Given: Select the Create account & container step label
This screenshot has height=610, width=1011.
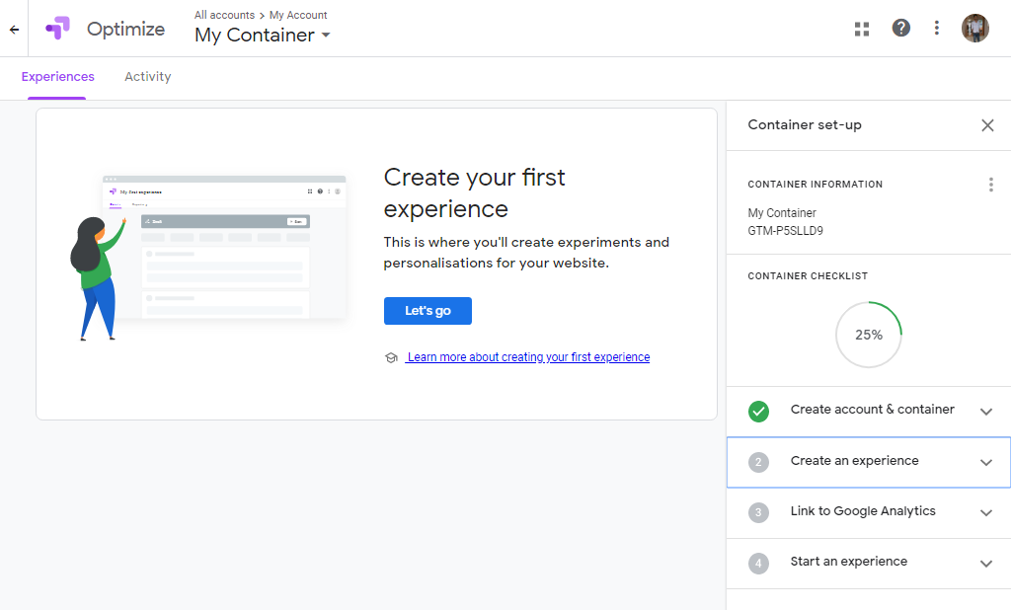Looking at the screenshot, I should 873,410.
